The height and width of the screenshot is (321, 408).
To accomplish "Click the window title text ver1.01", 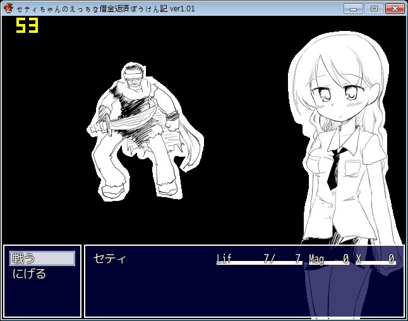I will 183,9.
